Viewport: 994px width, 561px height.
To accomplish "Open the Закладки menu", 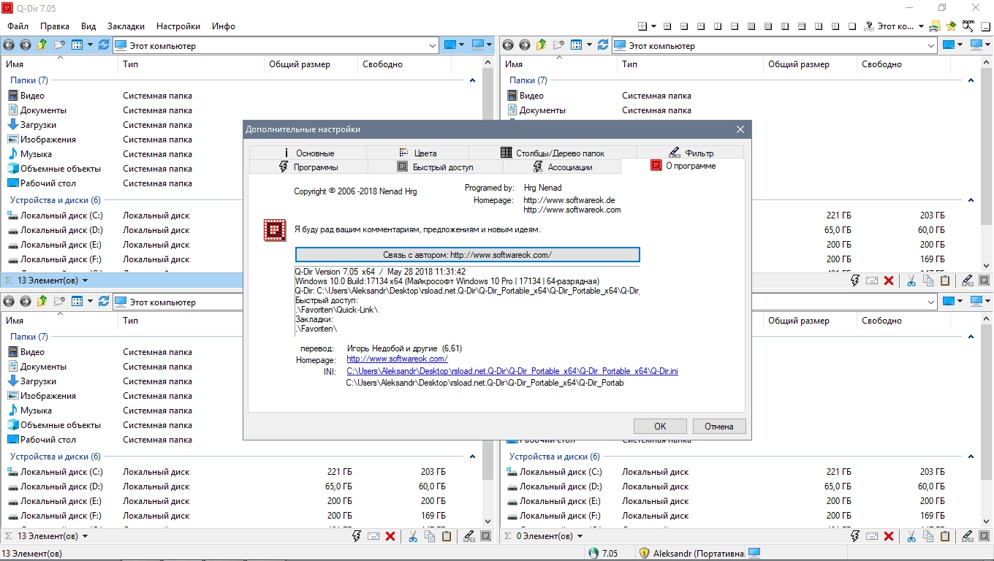I will [x=126, y=26].
